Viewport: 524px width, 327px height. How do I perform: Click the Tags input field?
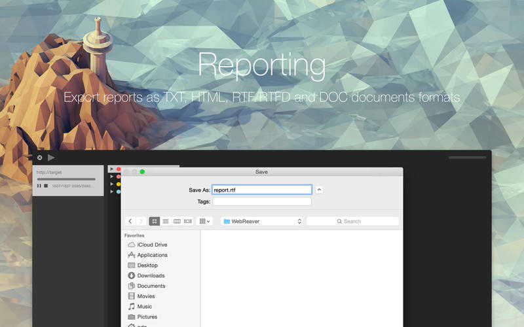262,201
